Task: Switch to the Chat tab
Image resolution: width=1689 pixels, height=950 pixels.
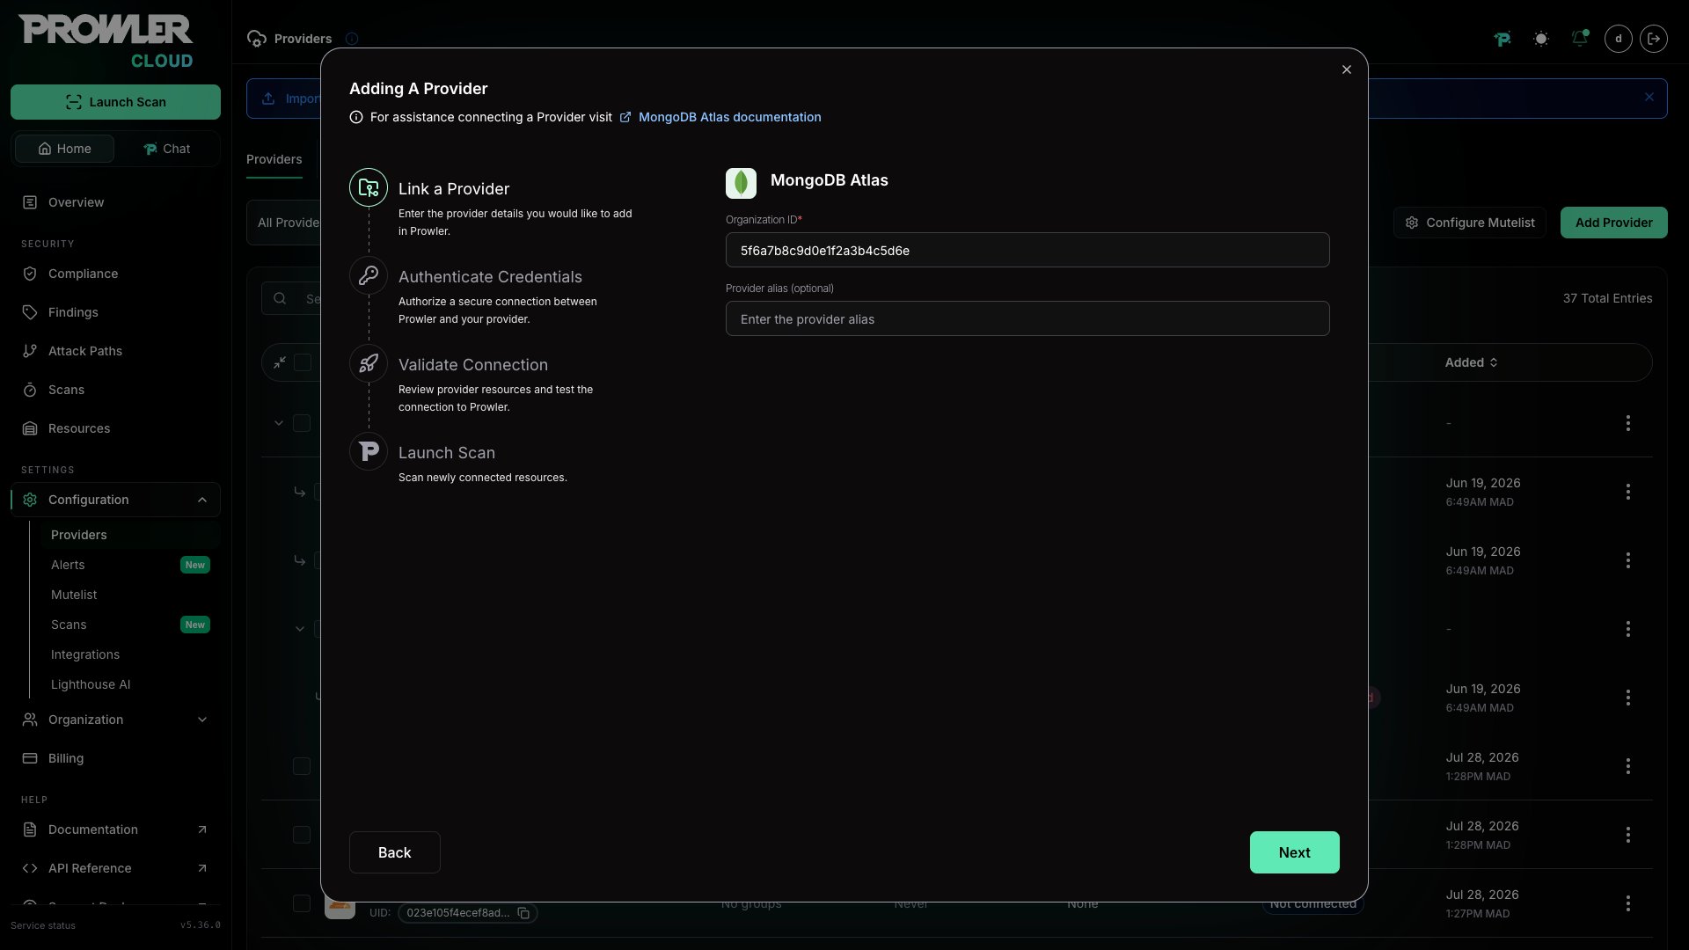Action: click(166, 149)
